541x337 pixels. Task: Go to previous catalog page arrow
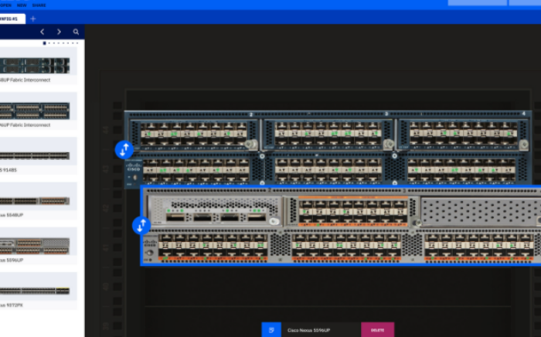tap(43, 32)
